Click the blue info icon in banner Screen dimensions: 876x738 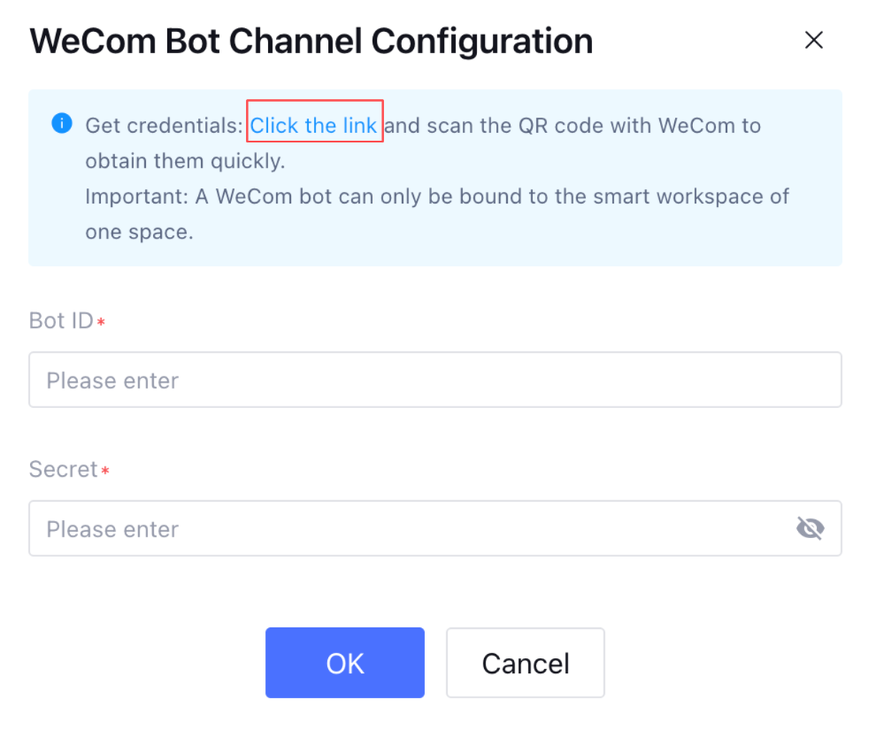click(x=62, y=123)
